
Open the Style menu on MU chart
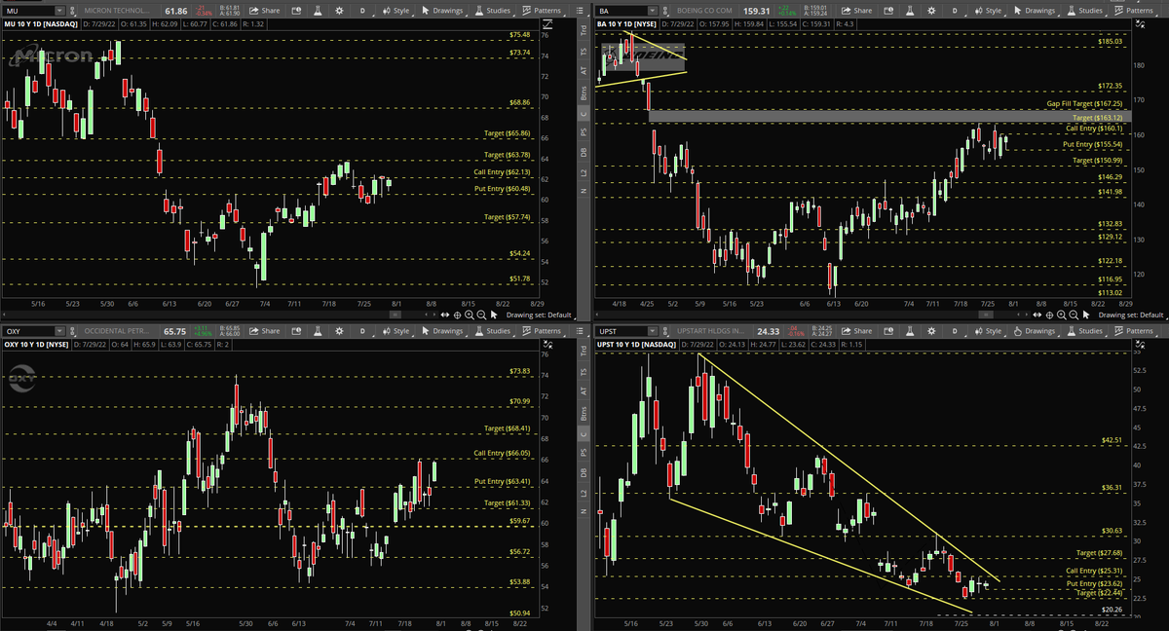coord(396,10)
